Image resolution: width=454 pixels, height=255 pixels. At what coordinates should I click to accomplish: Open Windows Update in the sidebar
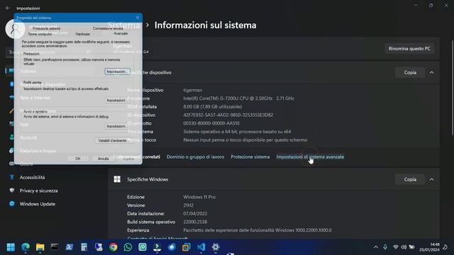[x=37, y=204]
